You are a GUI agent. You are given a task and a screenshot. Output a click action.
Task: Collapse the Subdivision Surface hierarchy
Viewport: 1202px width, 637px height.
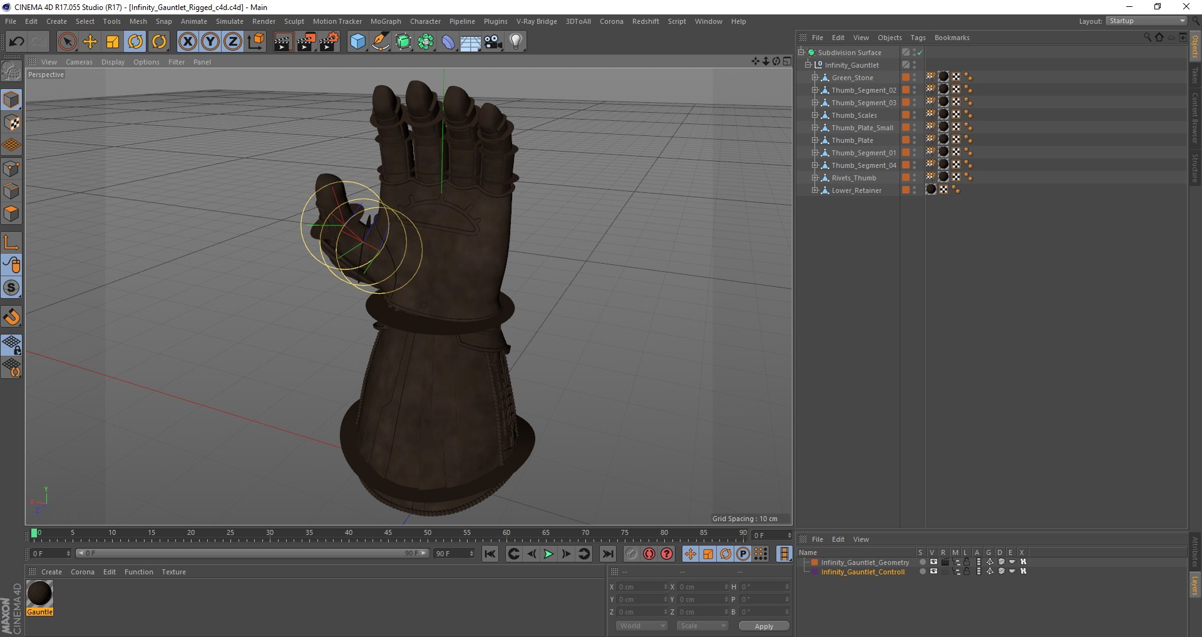[x=801, y=53]
